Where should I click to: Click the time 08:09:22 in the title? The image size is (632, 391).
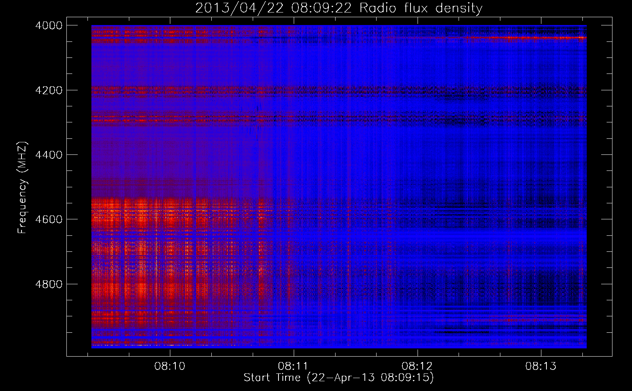click(x=322, y=8)
